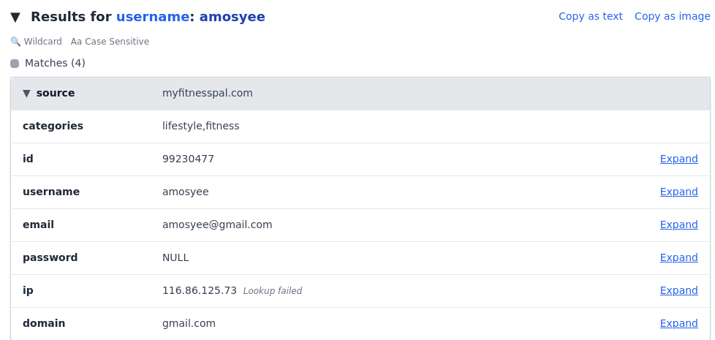Click the username link in results heading
This screenshot has width=715, height=340.
coord(153,17)
